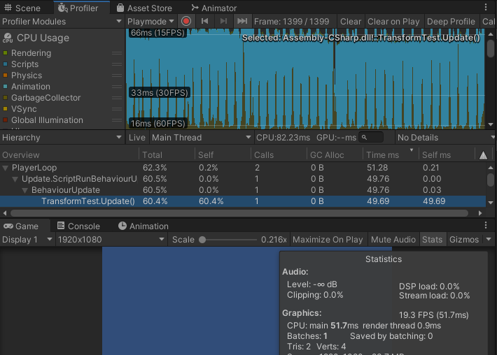Toggle Rendering category color swatch
The height and width of the screenshot is (355, 497).
5,53
